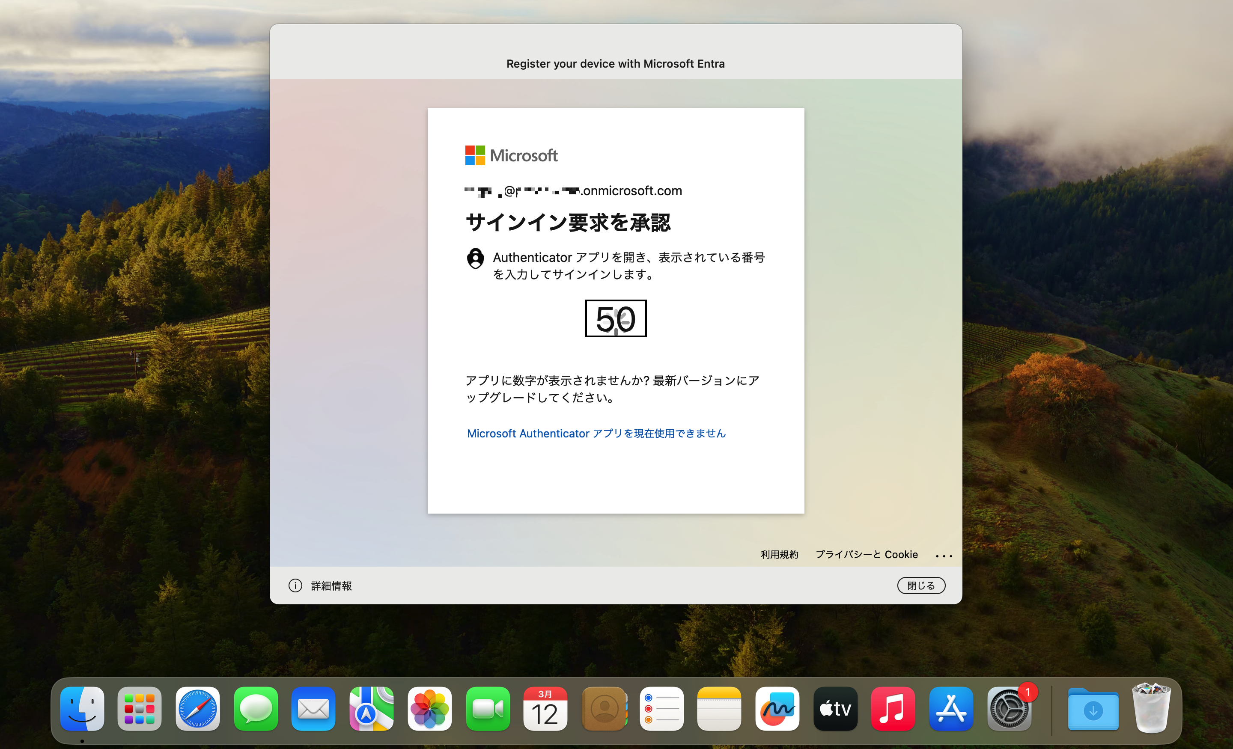The height and width of the screenshot is (749, 1233).
Task: Open Trash in the dock
Action: coord(1151,708)
